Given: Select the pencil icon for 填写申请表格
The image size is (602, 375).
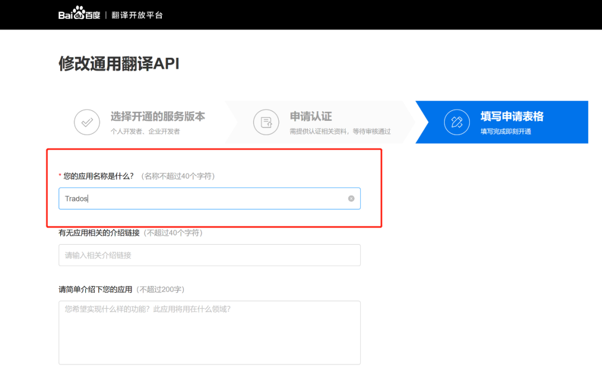Looking at the screenshot, I should point(457,122).
